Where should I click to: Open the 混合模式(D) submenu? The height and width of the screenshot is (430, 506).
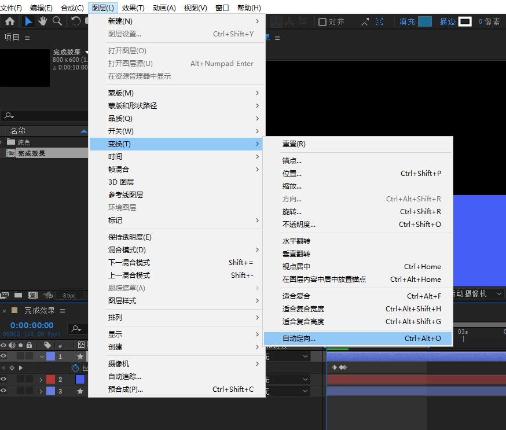(177, 249)
